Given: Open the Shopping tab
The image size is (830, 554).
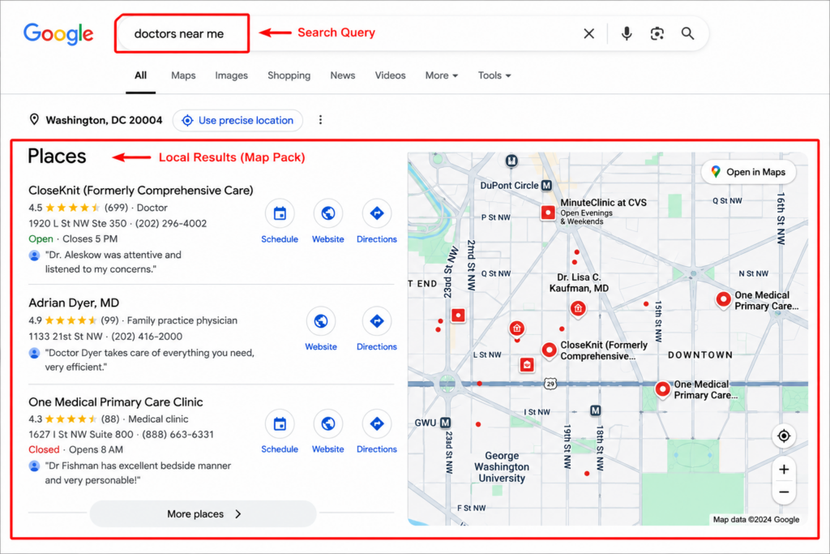Looking at the screenshot, I should (289, 75).
